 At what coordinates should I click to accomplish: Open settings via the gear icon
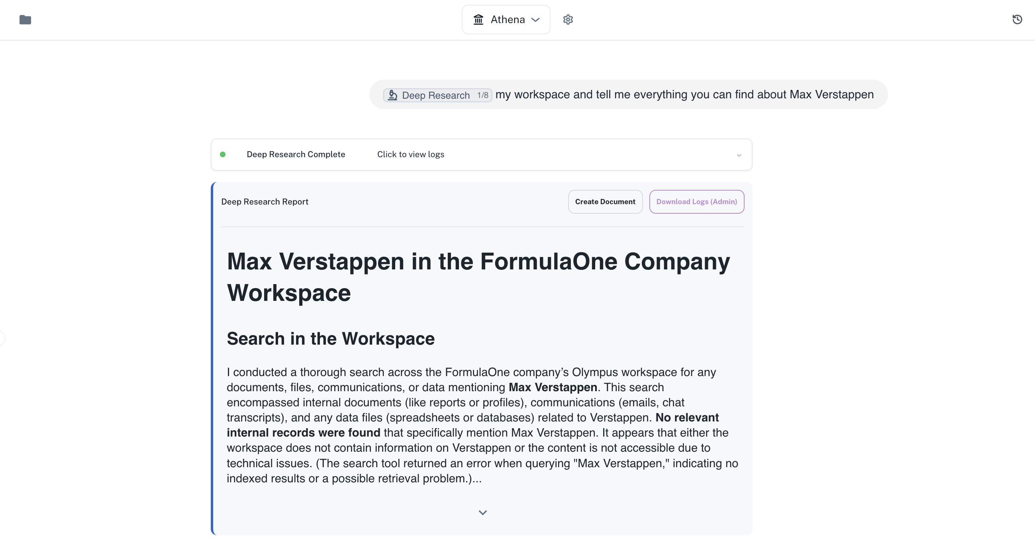pos(568,19)
